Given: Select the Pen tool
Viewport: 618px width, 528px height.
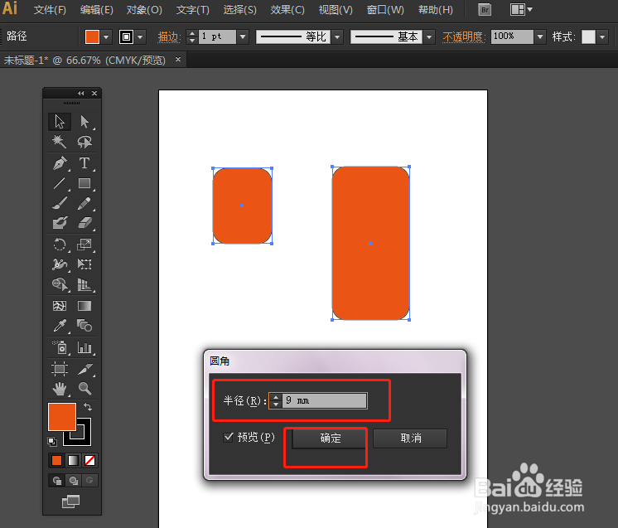Looking at the screenshot, I should click(x=60, y=163).
